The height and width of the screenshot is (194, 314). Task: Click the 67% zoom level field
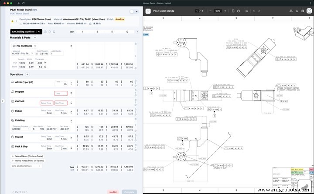pyautogui.click(x=218, y=11)
